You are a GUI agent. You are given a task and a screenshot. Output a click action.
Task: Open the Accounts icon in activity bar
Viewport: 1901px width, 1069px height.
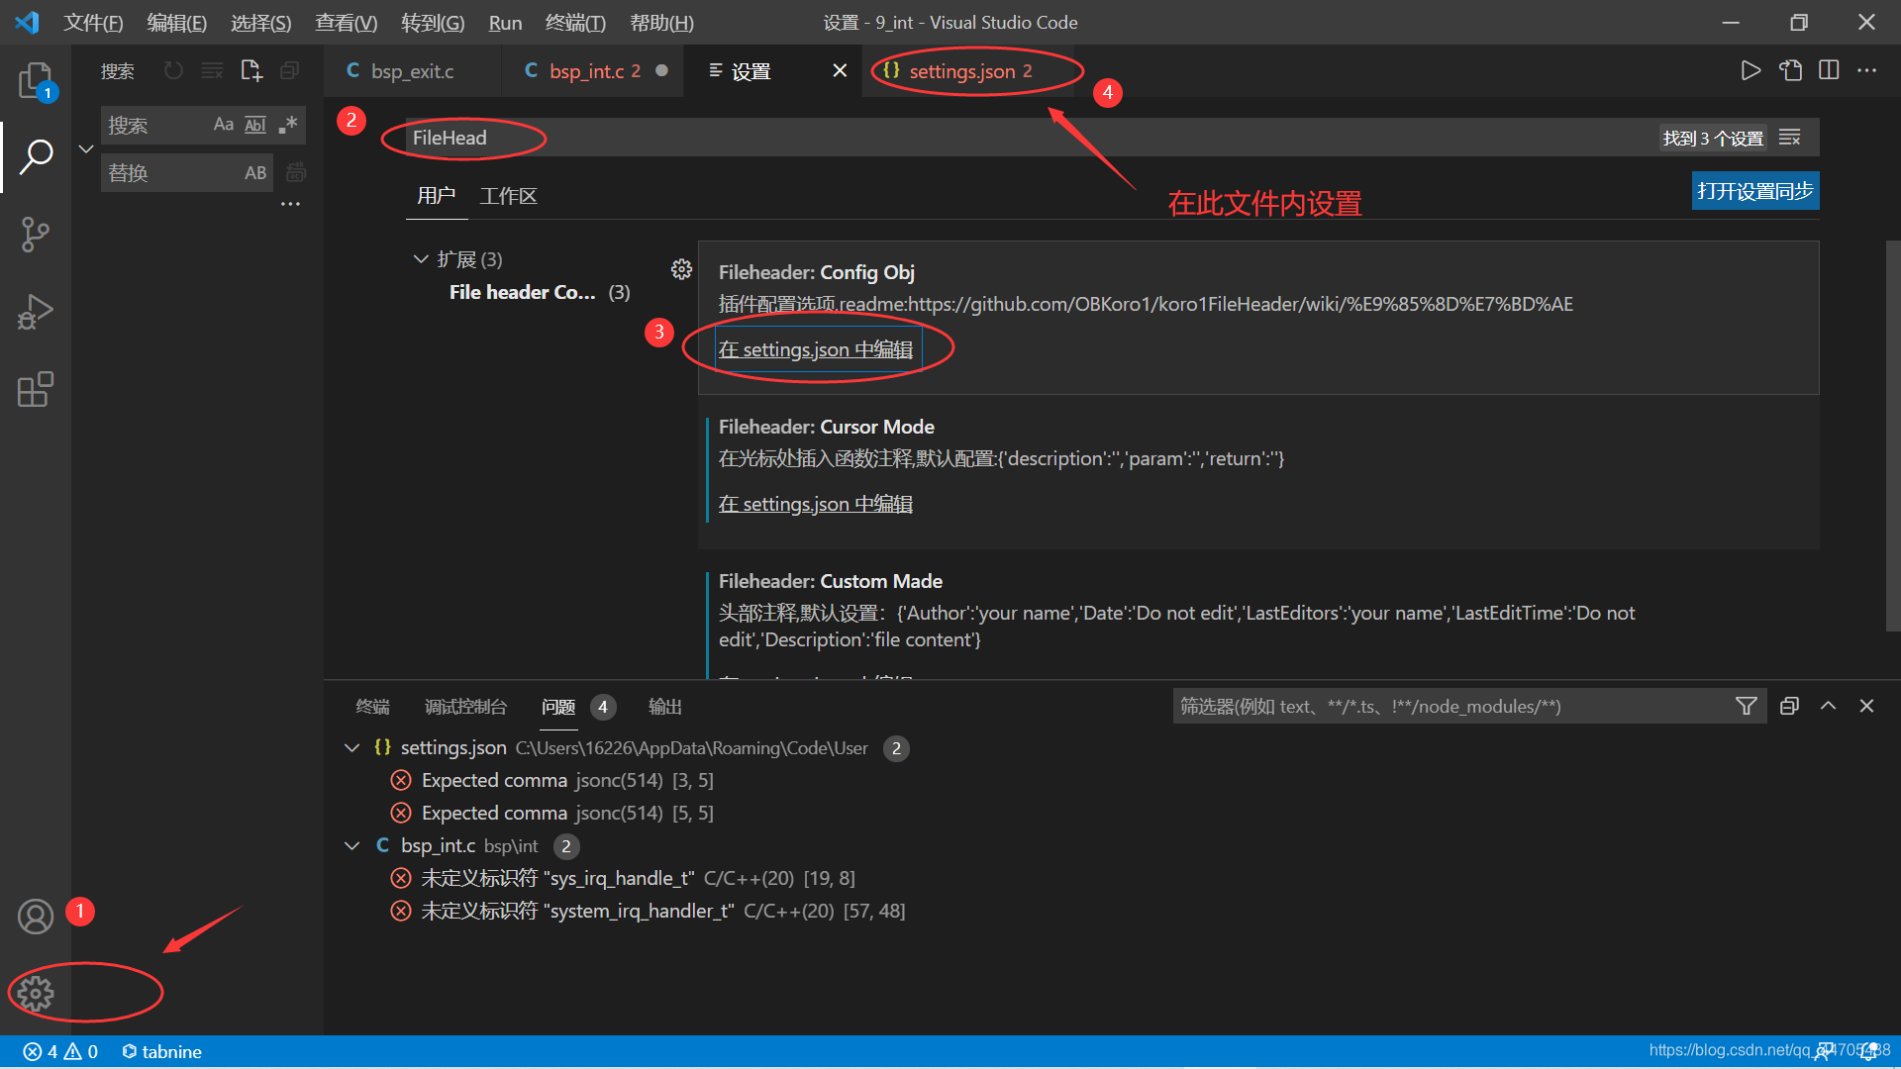coord(36,917)
